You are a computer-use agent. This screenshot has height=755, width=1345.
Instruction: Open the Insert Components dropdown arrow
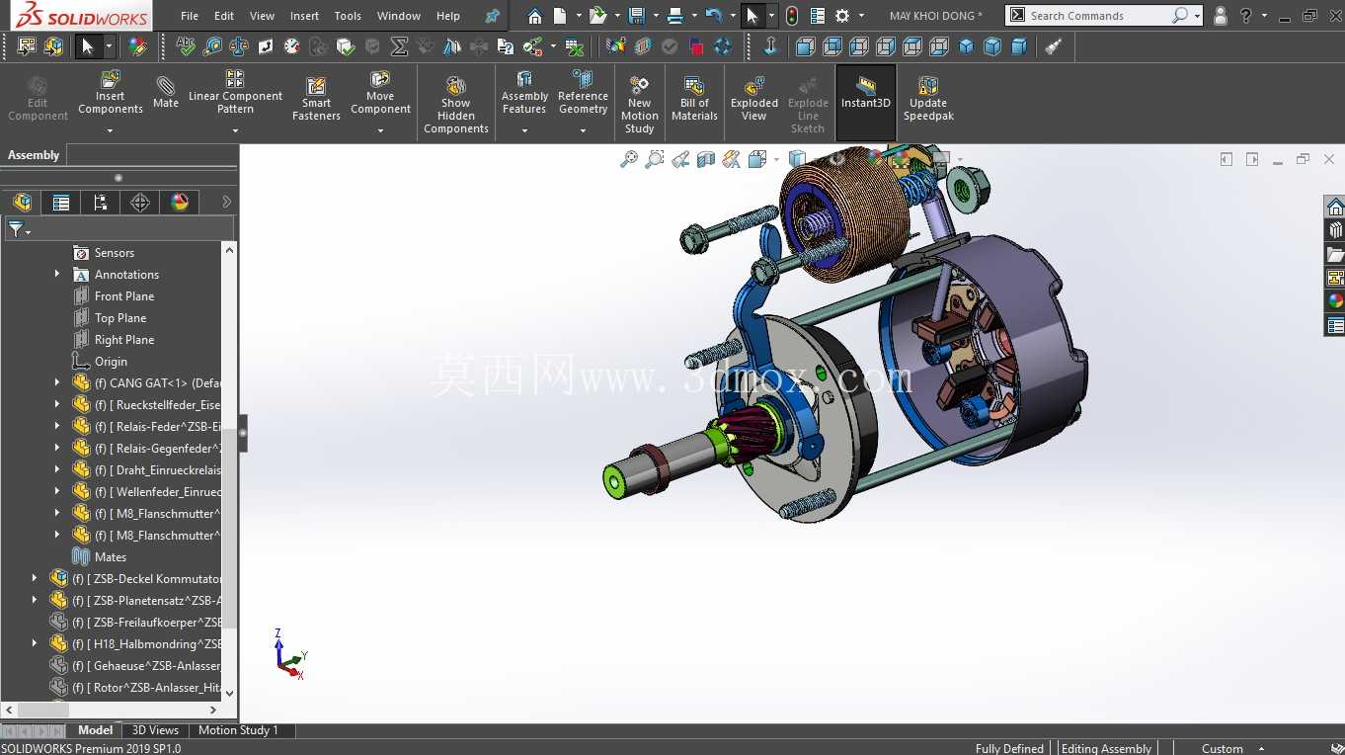pos(111,130)
